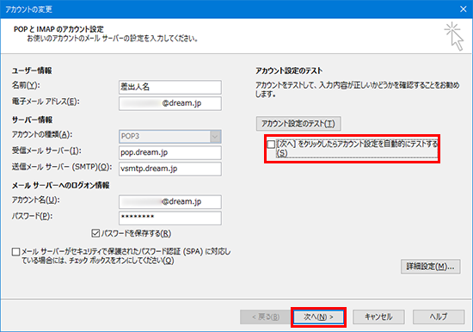This screenshot has width=473, height=332.
Task: Expand the アカウントの種類 POP3 dropdown arrow
Action: (x=215, y=137)
